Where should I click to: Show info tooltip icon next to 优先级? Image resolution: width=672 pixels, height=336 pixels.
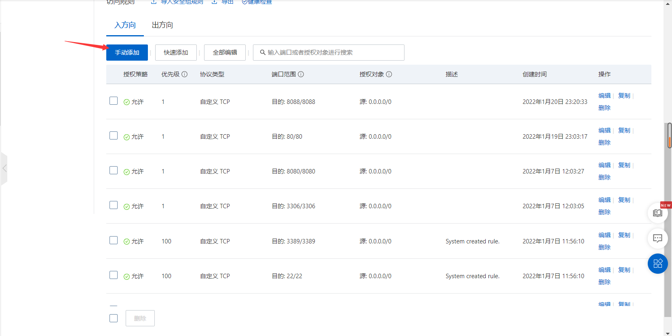coord(185,74)
